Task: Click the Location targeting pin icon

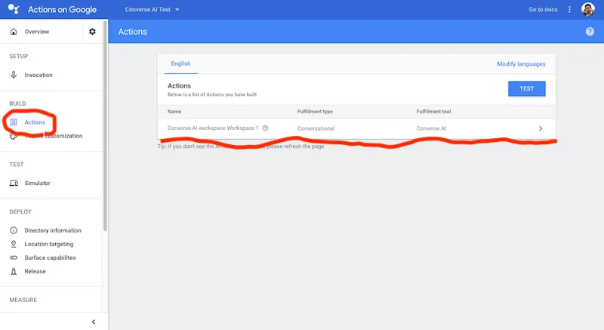Action: tap(14, 244)
